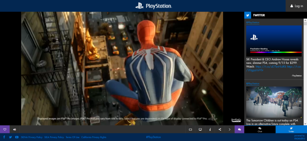The height and width of the screenshot is (141, 307).
Task: Switch to the Chat tab
Action: point(260,129)
